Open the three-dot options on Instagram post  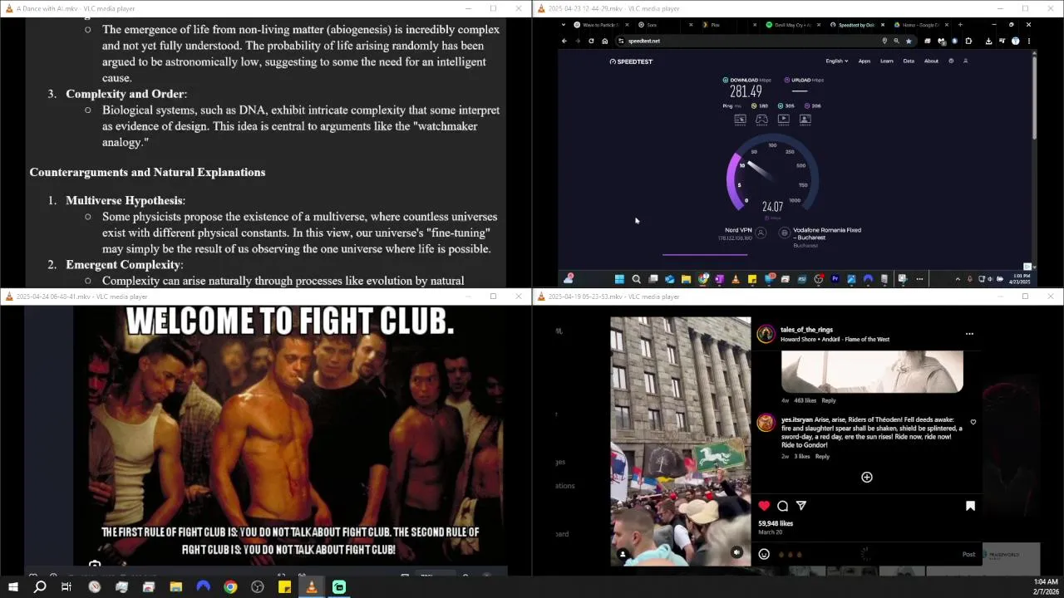969,334
